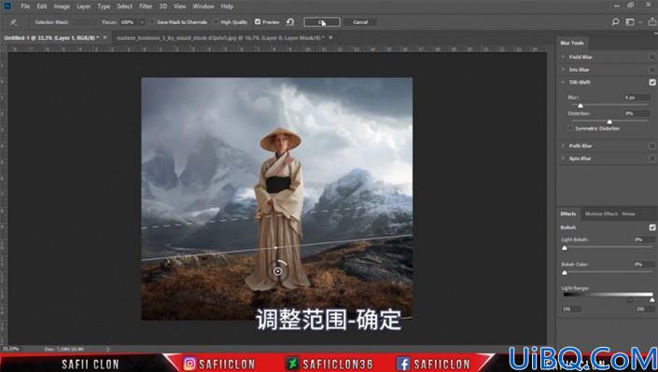Image resolution: width=658 pixels, height=372 pixels.
Task: Disable the Bokeh effects checkbox
Action: [x=652, y=227]
